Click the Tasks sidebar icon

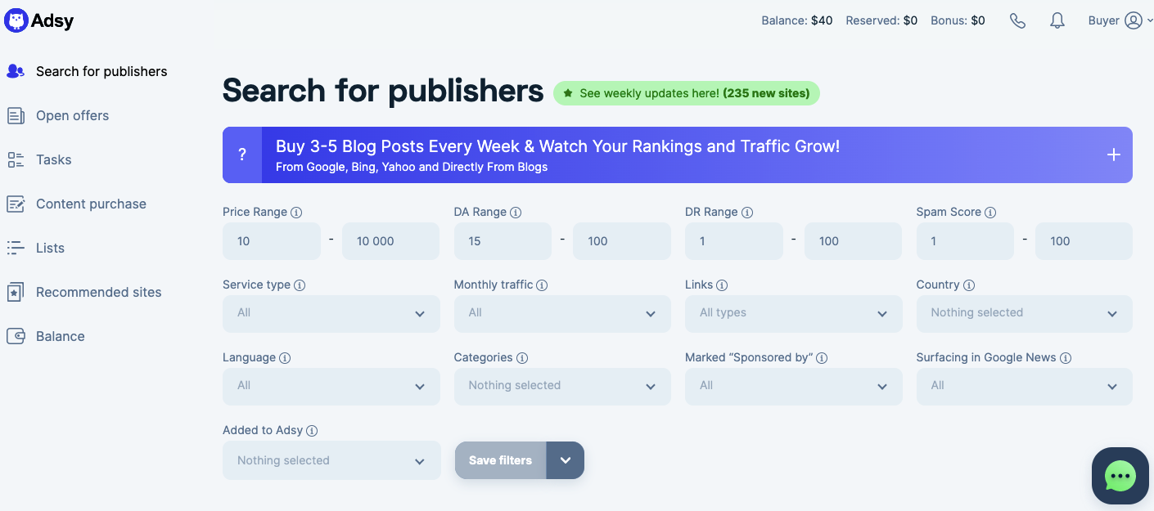pos(16,159)
